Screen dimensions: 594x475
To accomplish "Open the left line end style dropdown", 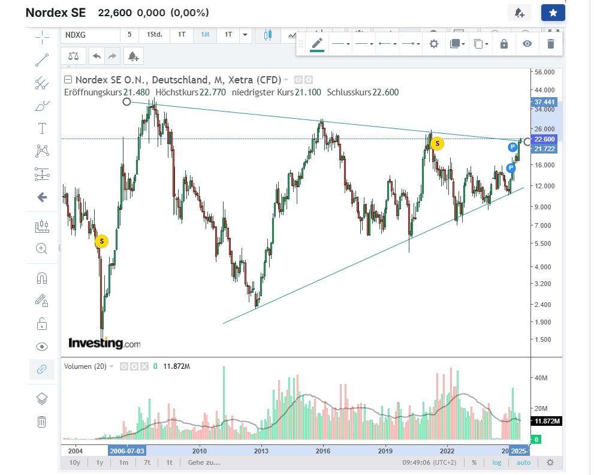I will [x=388, y=44].
